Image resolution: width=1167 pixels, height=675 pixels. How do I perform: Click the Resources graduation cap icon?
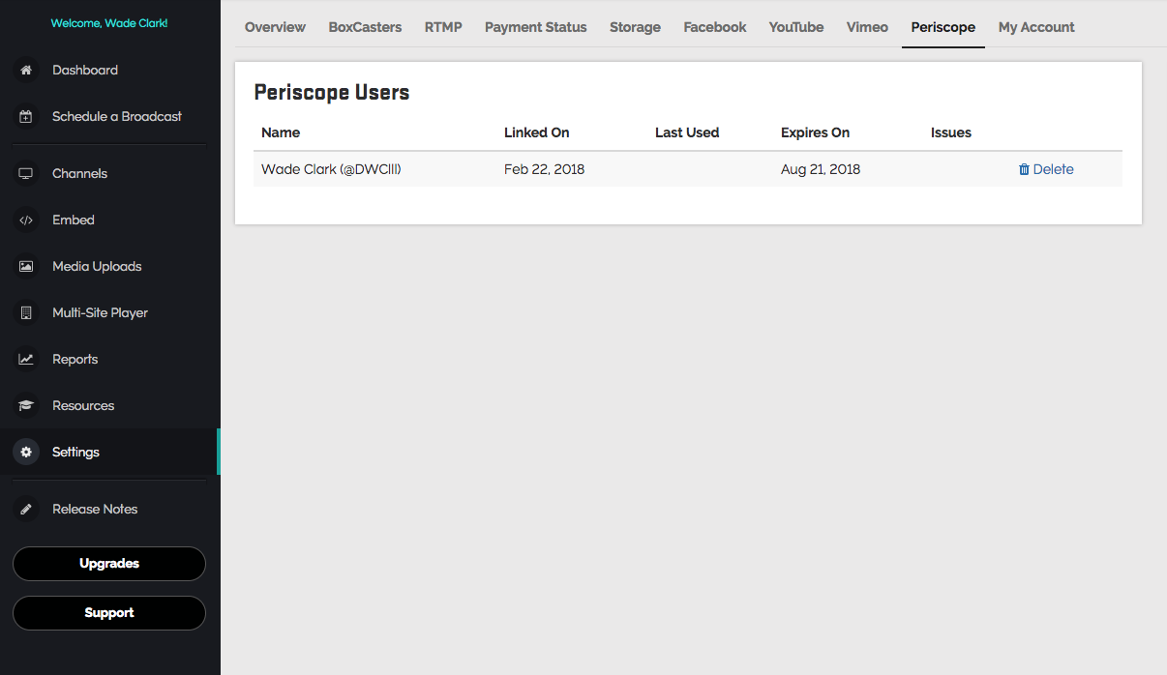(26, 406)
